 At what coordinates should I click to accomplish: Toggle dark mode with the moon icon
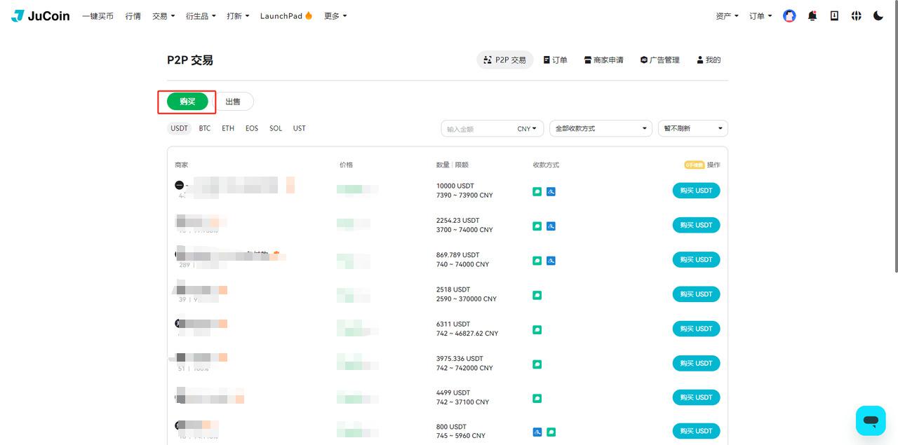(878, 15)
